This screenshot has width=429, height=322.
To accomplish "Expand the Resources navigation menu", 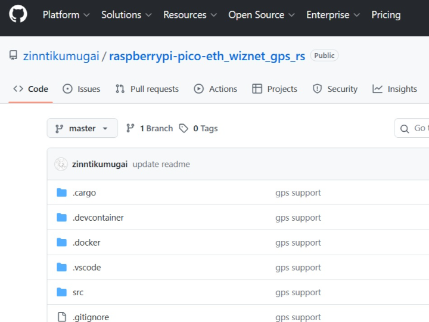I will 190,15.
